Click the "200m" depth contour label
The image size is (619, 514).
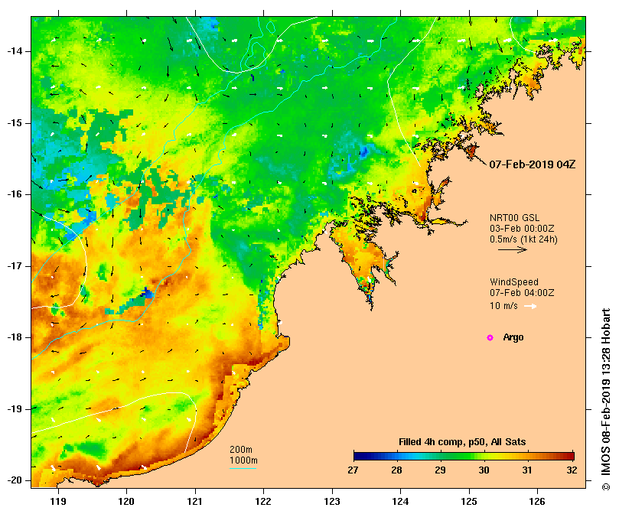241,450
